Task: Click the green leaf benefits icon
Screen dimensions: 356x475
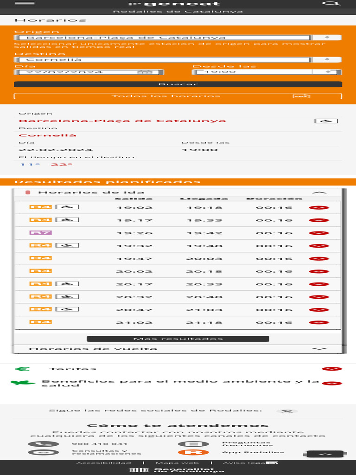Action: [x=23, y=383]
